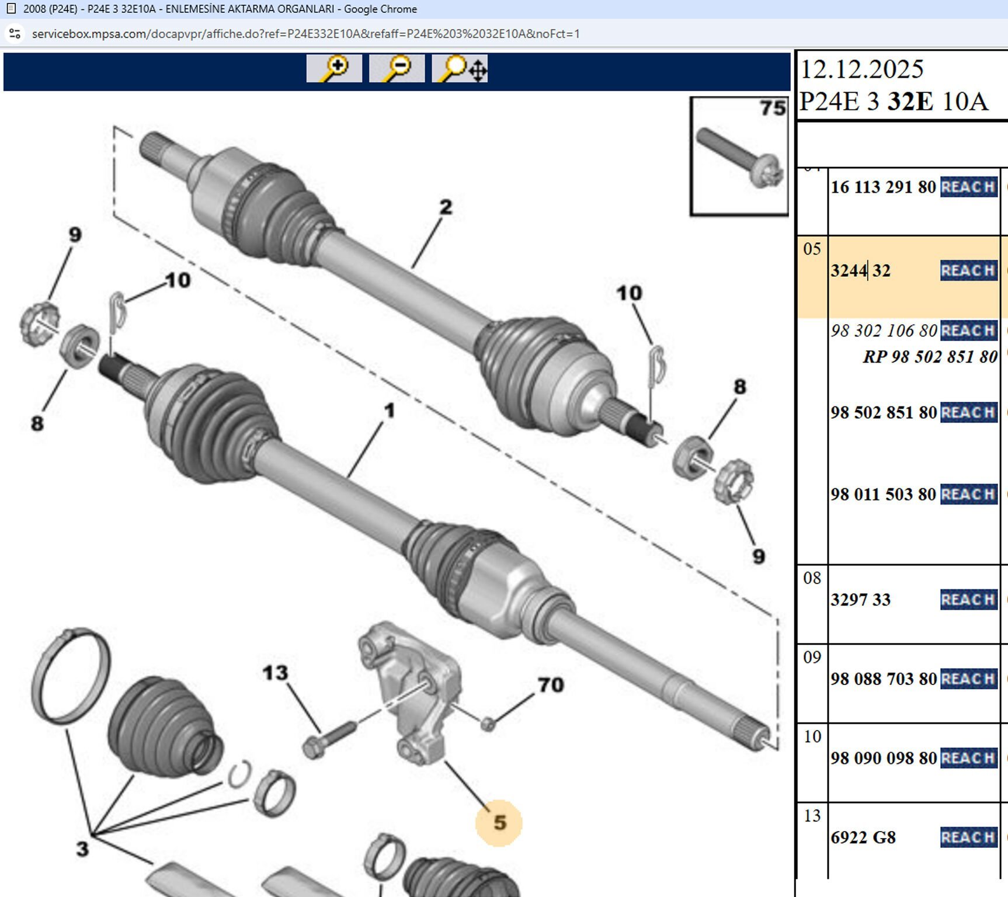The height and width of the screenshot is (897, 1008).
Task: Focus the servicebox.mpsa.com address bar URL
Action: (305, 34)
